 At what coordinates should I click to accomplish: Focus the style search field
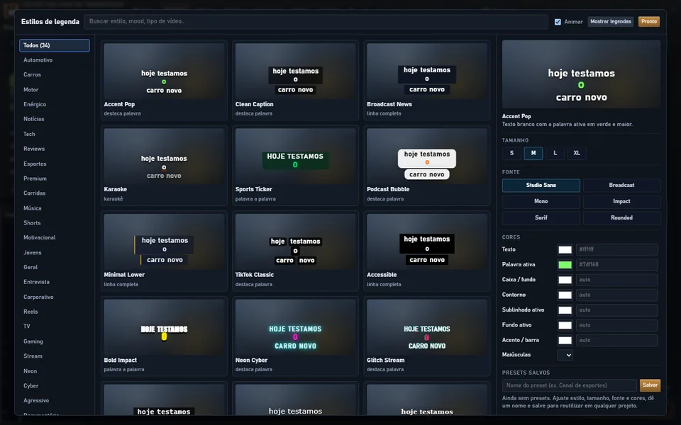(x=316, y=21)
